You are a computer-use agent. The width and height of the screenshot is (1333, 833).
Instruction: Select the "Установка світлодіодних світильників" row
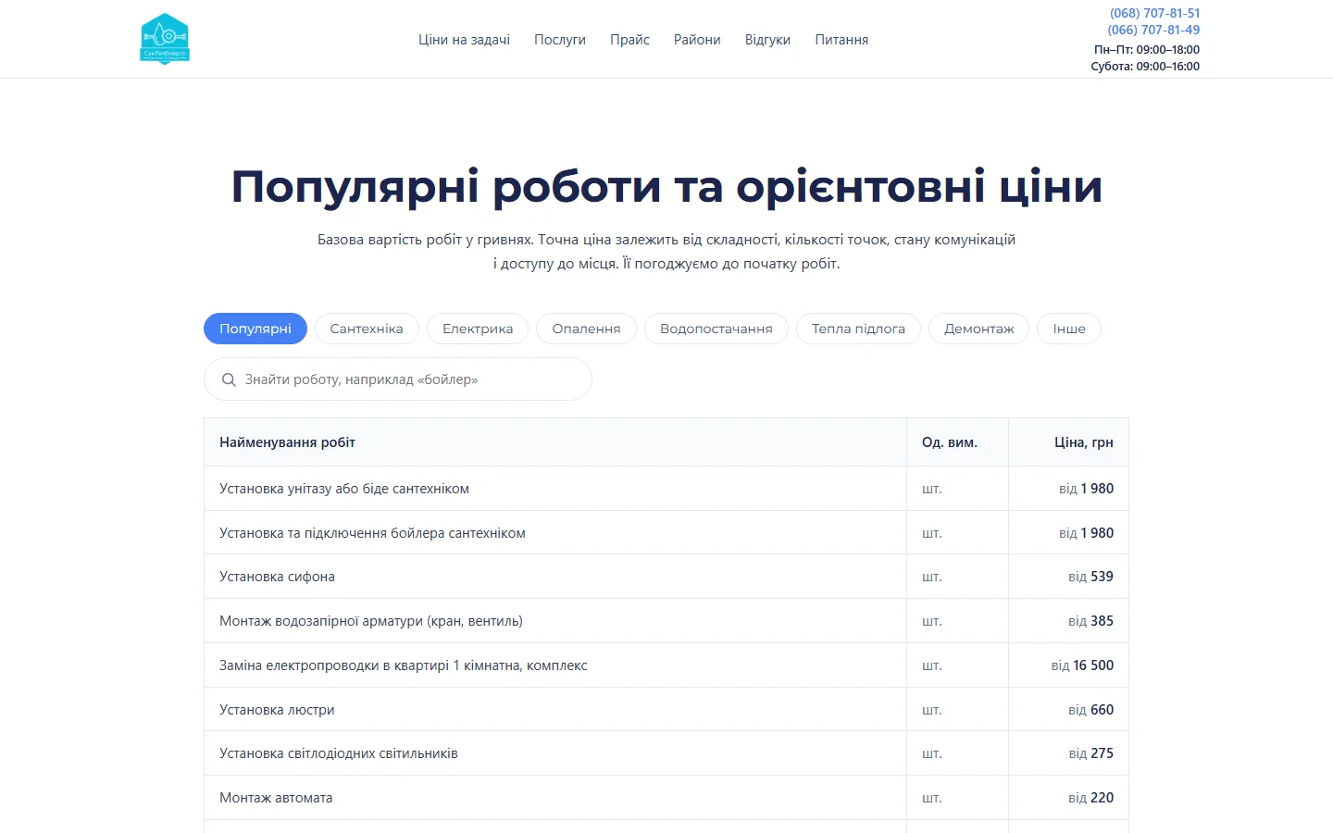(666, 753)
